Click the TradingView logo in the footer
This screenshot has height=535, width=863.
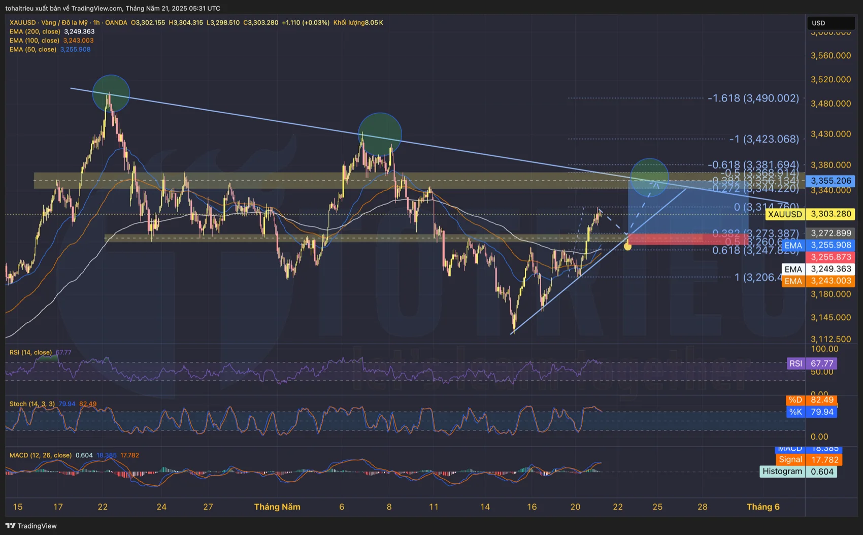[31, 526]
